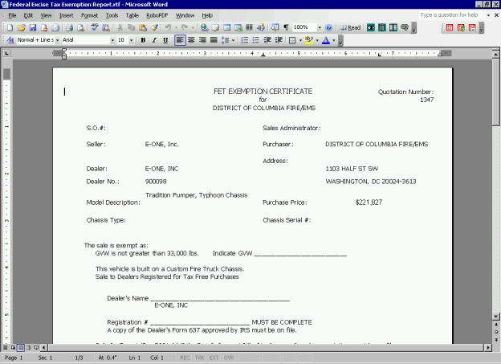Click the Numbering list icon
This screenshot has height=364, width=501.
tap(244, 40)
